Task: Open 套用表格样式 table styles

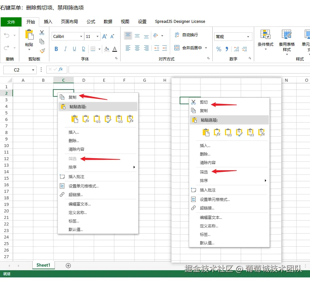Action: [x=287, y=42]
